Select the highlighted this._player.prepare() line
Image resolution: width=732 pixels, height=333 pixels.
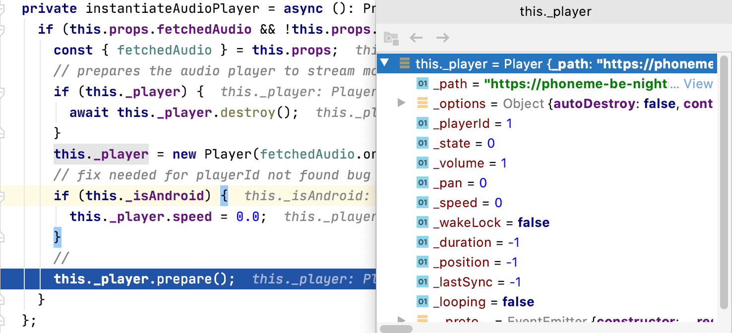[x=144, y=278]
